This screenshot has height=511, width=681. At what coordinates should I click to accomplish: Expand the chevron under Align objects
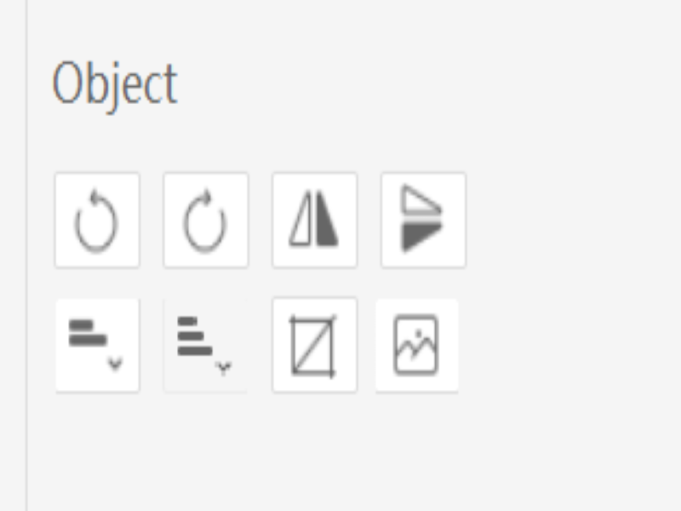pos(115,364)
